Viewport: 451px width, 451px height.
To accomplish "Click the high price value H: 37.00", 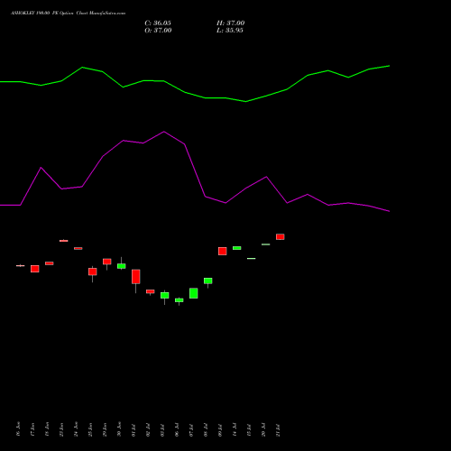I will 230,23.
